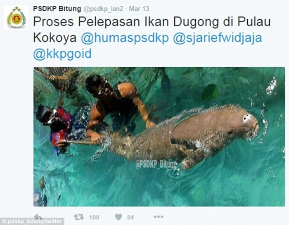289x225 pixels.
Task: View the retweet count 100
Action: [94, 217]
